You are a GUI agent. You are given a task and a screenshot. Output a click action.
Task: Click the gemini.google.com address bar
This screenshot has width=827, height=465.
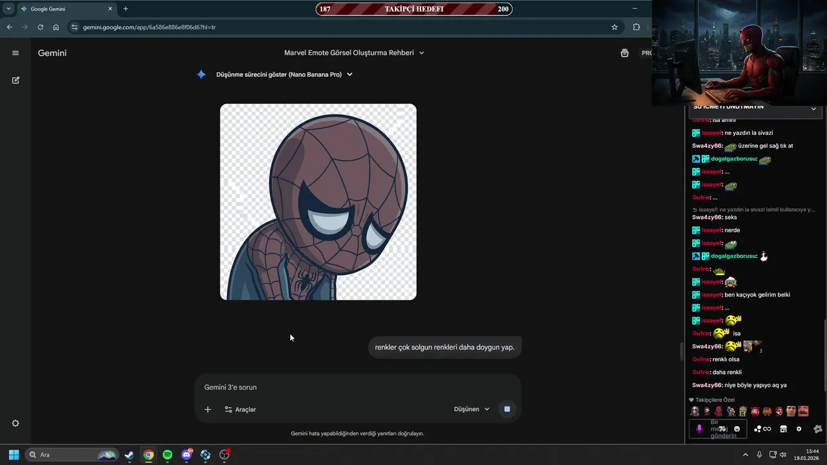pos(342,27)
